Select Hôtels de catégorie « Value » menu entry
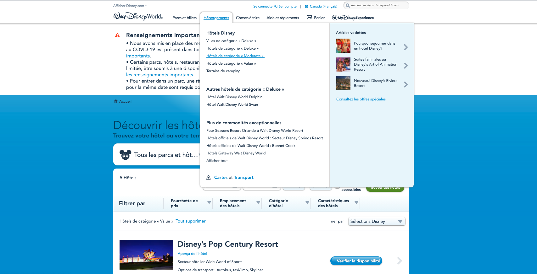 (231, 63)
